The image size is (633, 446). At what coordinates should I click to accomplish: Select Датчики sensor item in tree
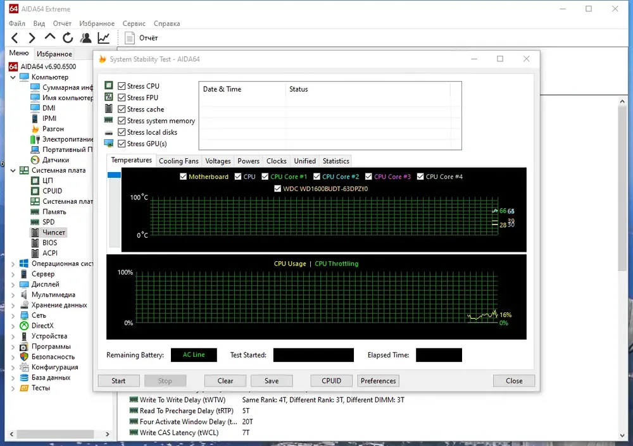[55, 160]
